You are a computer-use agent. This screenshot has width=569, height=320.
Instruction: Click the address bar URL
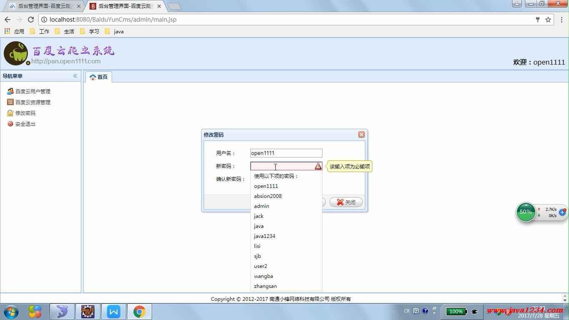[113, 20]
